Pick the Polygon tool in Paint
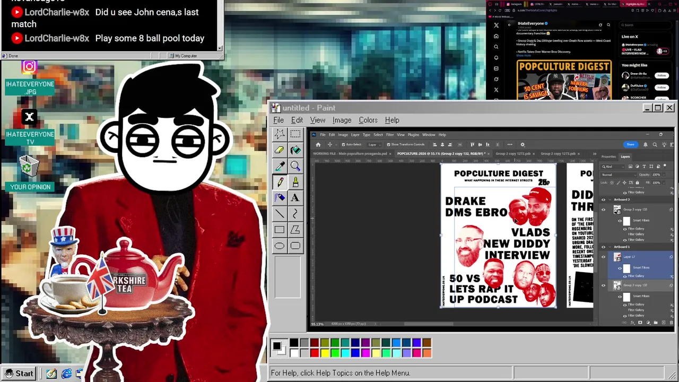 295,230
